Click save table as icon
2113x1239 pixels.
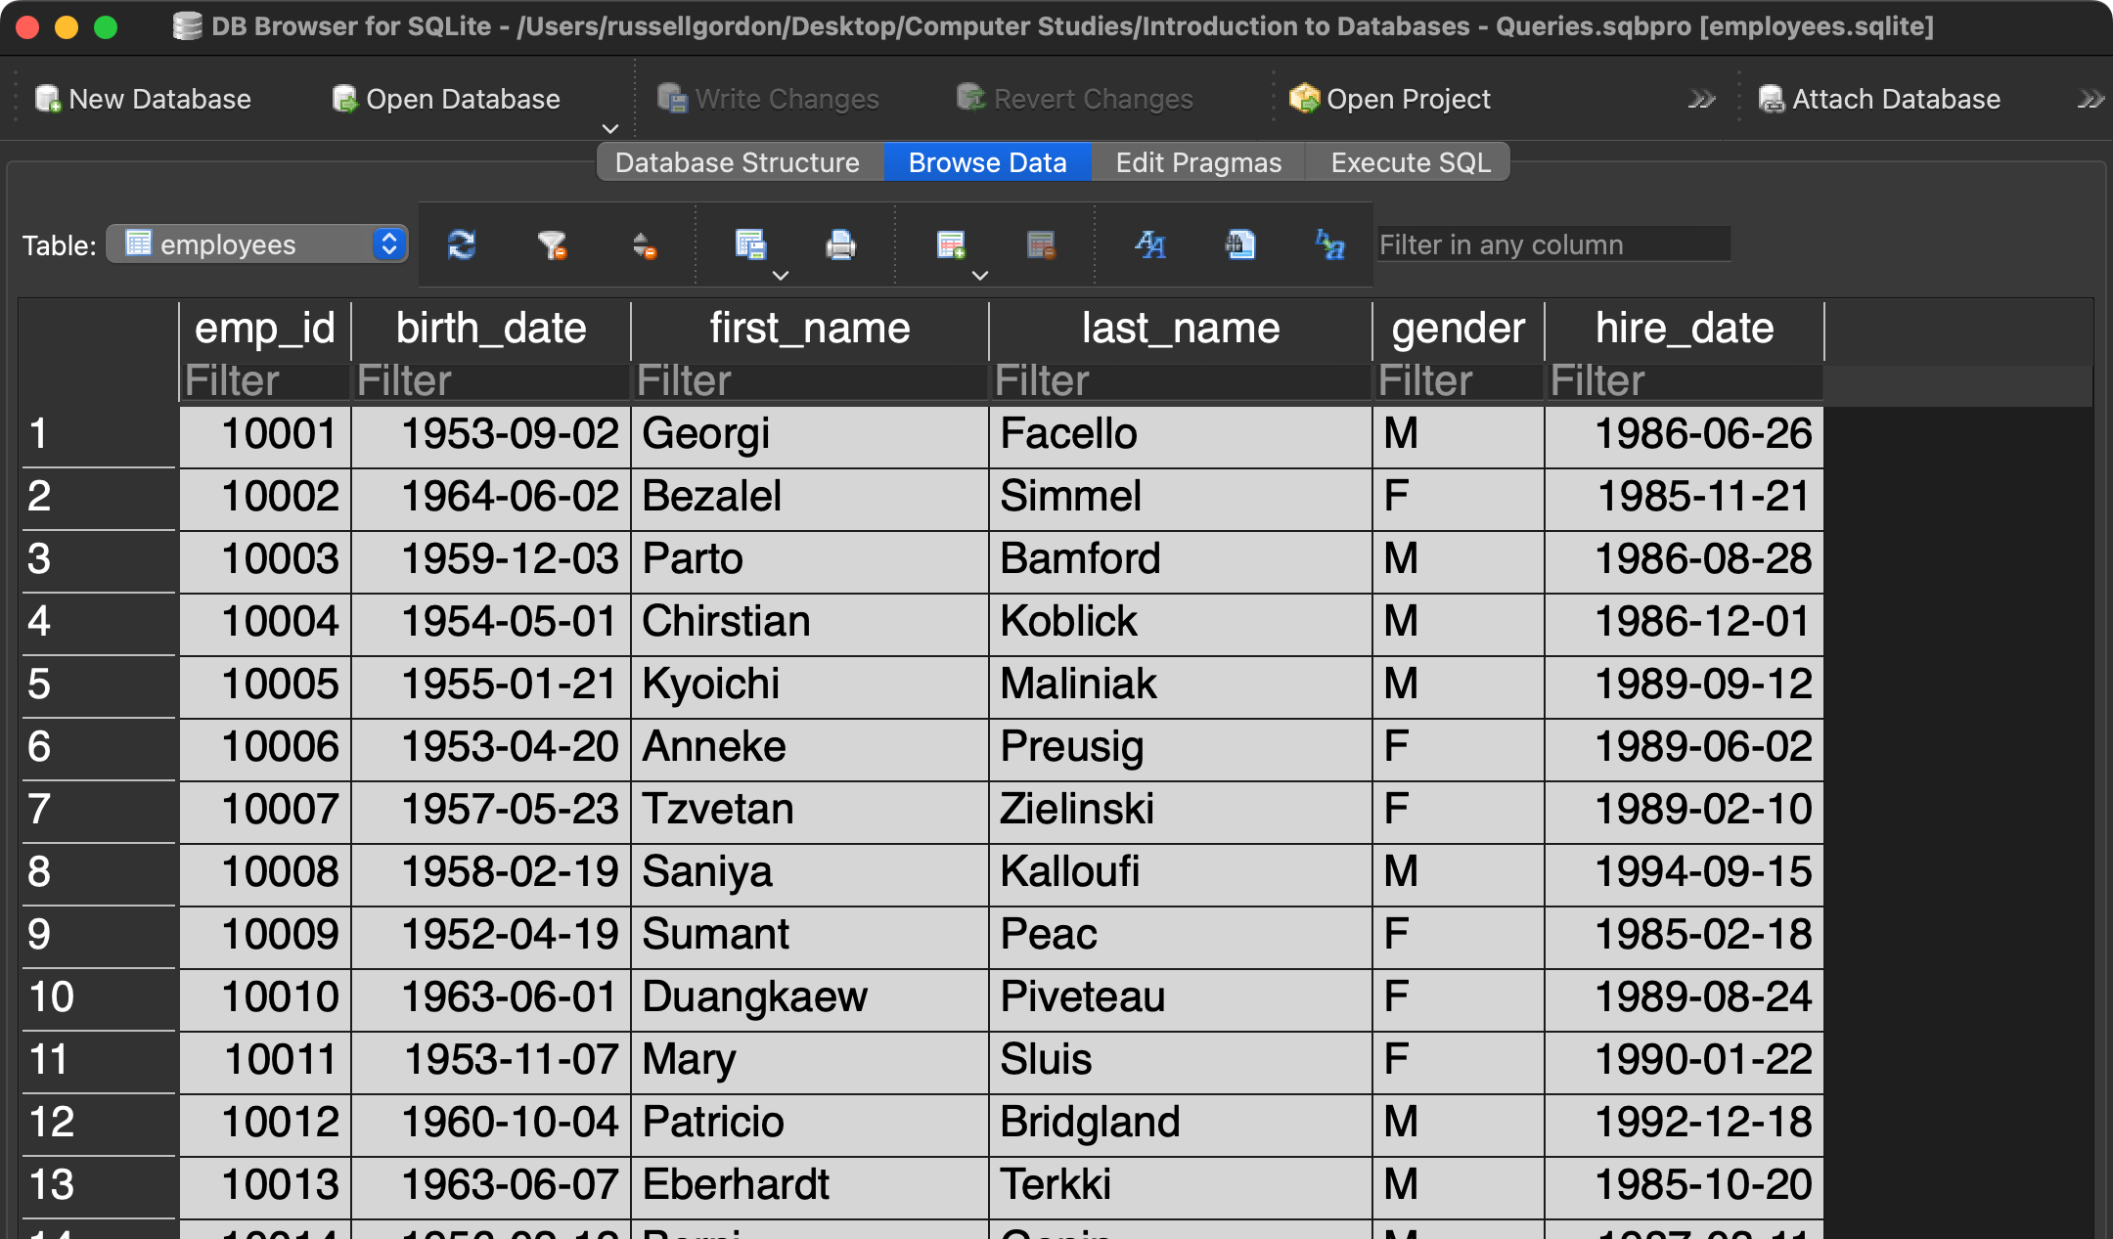point(750,244)
